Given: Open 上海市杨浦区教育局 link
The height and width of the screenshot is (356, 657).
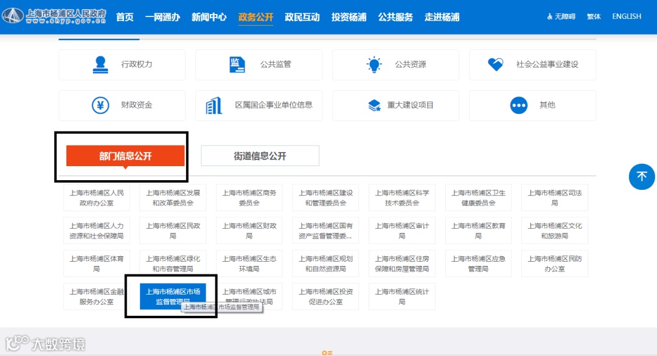Looking at the screenshot, I should pyautogui.click(x=478, y=231).
